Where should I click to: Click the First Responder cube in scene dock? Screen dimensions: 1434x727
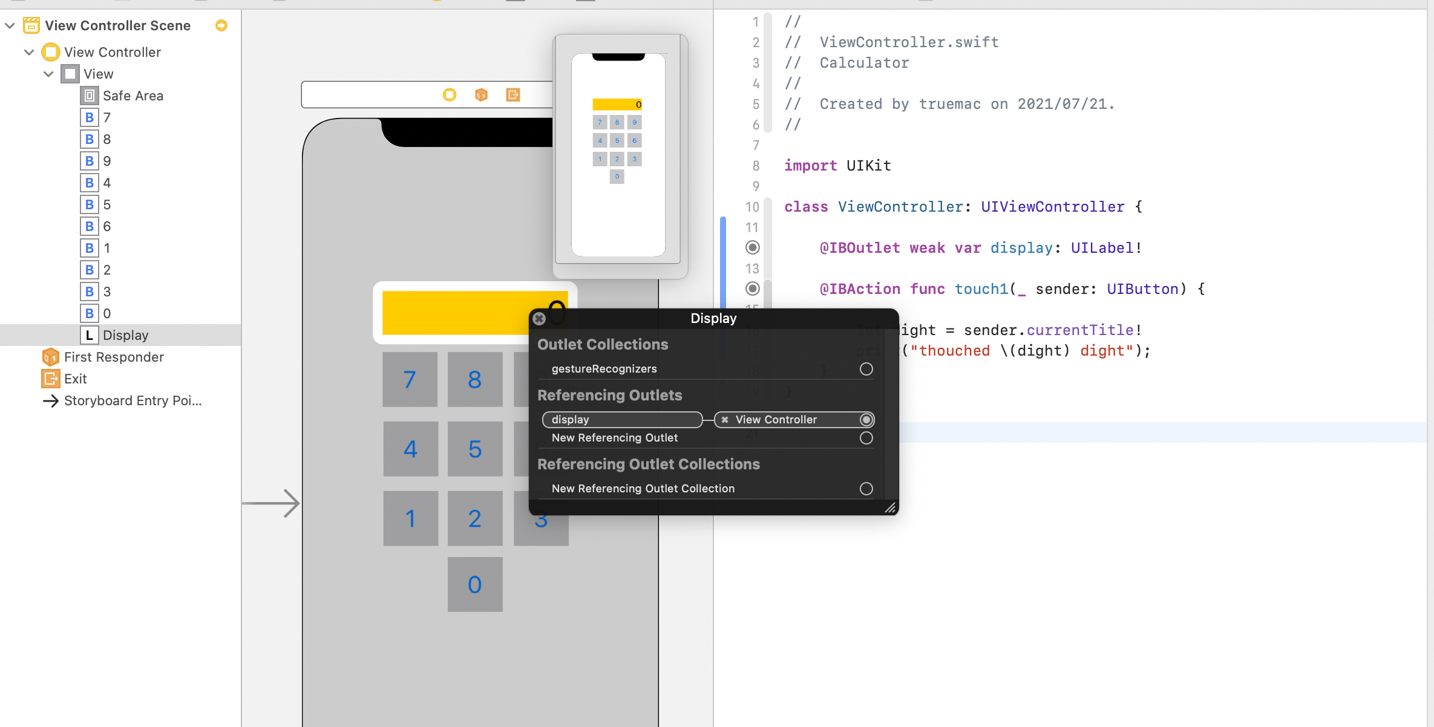481,95
